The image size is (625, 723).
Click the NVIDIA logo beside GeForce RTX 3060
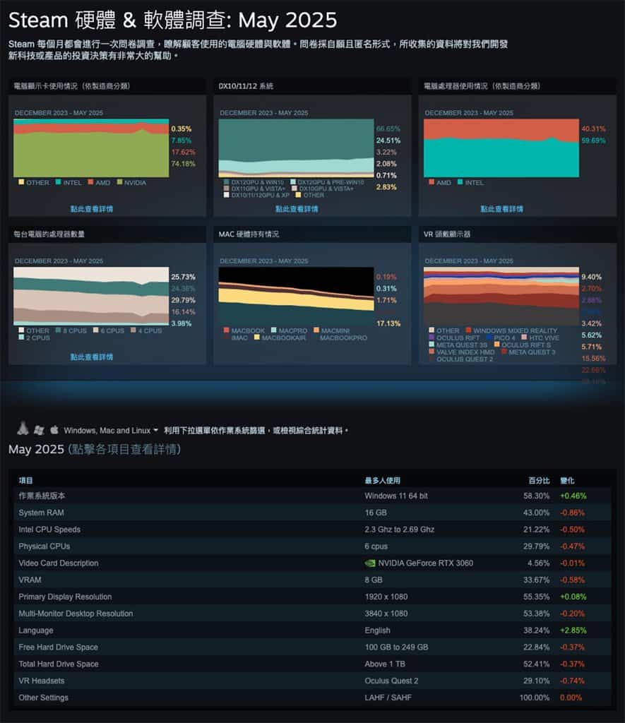tap(370, 563)
